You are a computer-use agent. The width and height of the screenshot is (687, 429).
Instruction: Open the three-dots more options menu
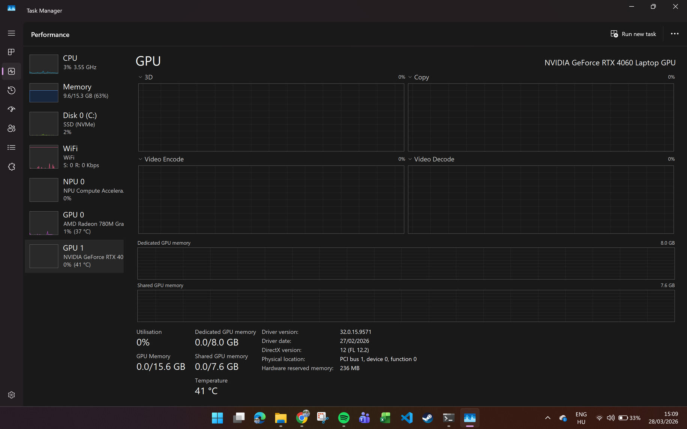coord(675,34)
